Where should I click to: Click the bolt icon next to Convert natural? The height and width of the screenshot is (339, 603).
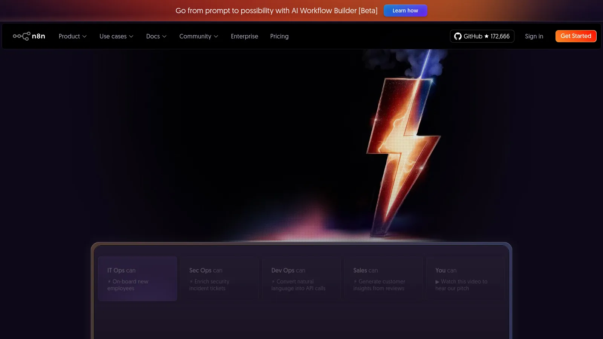click(x=273, y=282)
